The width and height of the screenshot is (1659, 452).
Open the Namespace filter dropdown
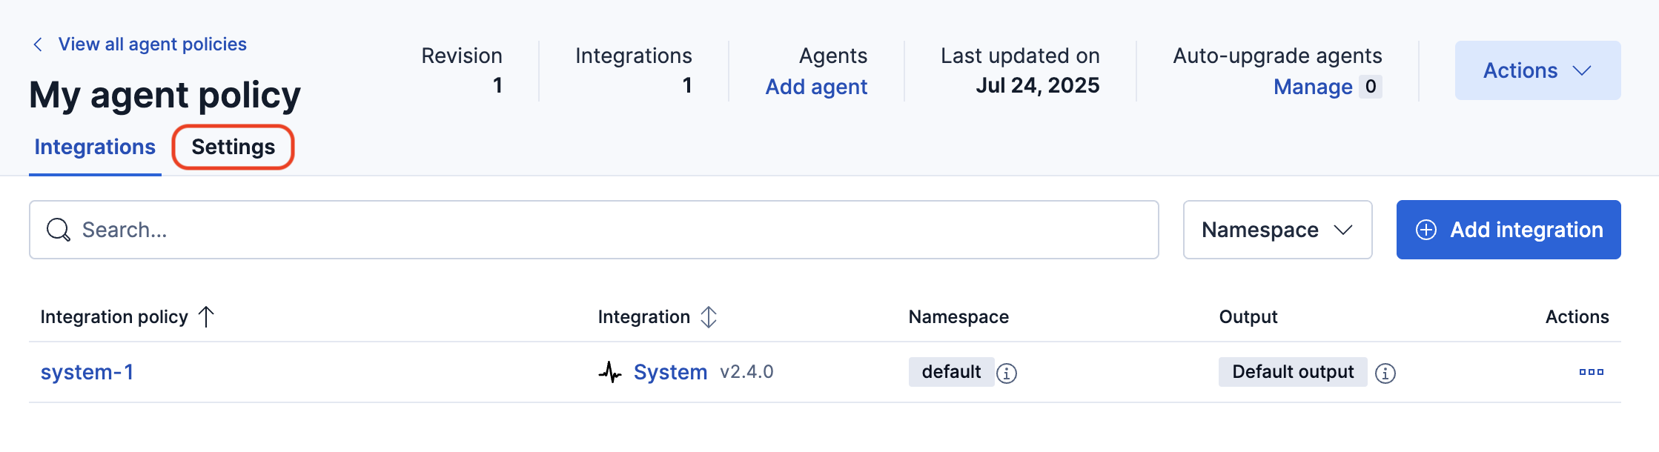[1277, 230]
